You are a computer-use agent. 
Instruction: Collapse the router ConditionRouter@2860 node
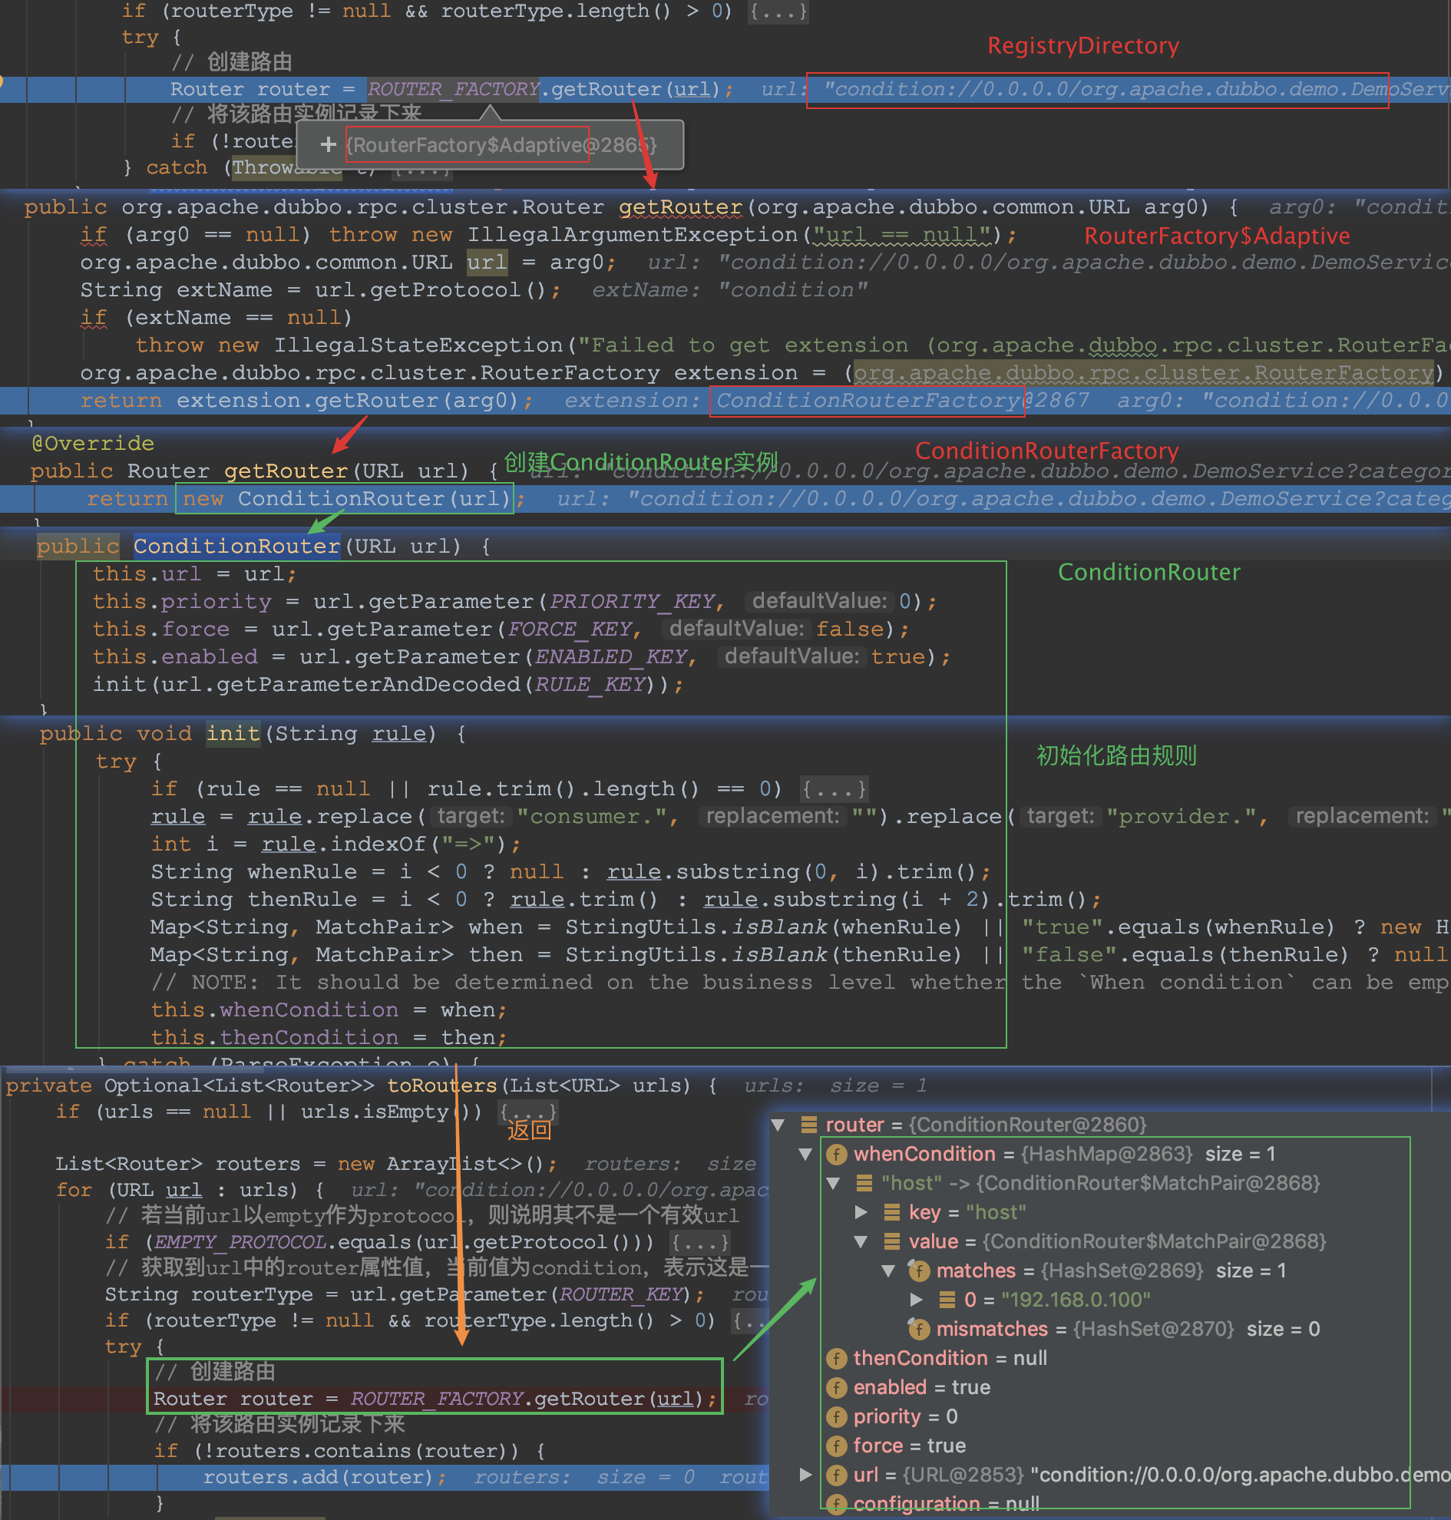point(779,1125)
